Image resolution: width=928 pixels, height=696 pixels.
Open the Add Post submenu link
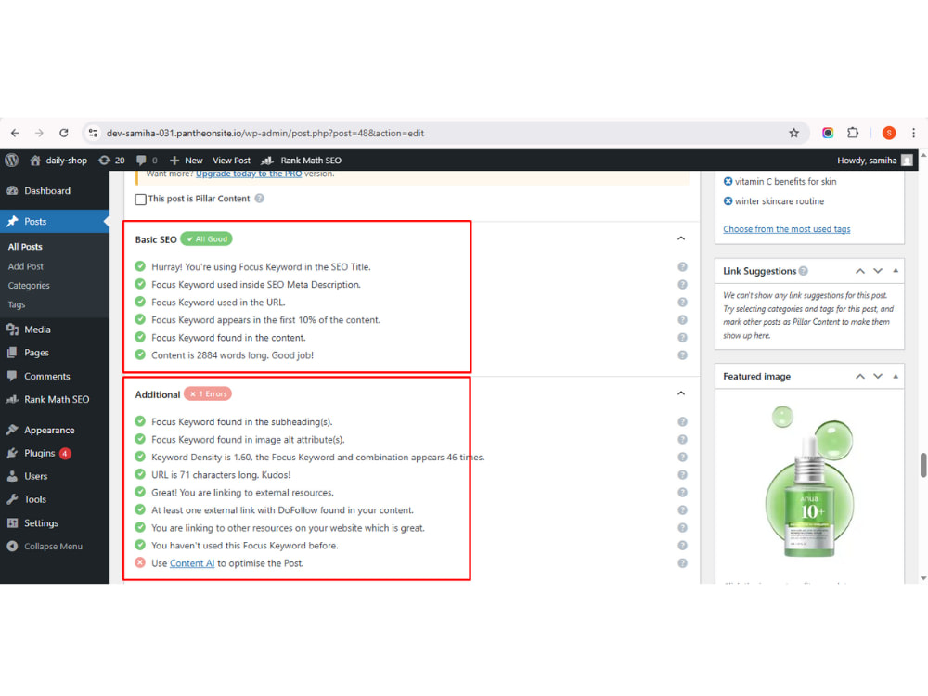(25, 266)
